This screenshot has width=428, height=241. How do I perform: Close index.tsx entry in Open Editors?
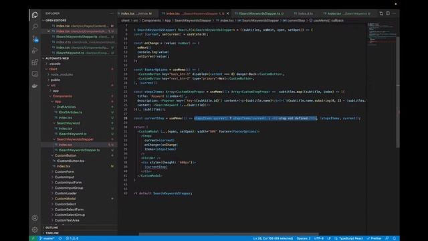[x=49, y=31]
